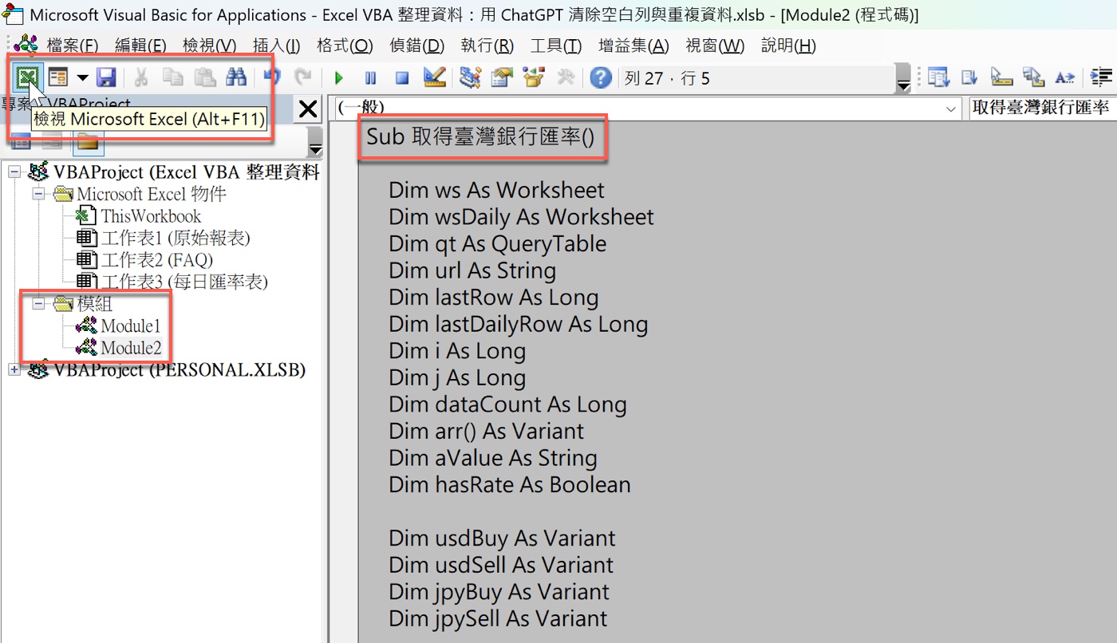Select VBAProject (PERSONAL.XLSB) tree label
Viewport: 1117px width, 643px height.
pyautogui.click(x=180, y=370)
